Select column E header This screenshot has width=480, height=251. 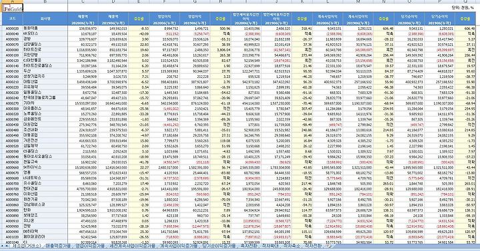tap(139, 1)
